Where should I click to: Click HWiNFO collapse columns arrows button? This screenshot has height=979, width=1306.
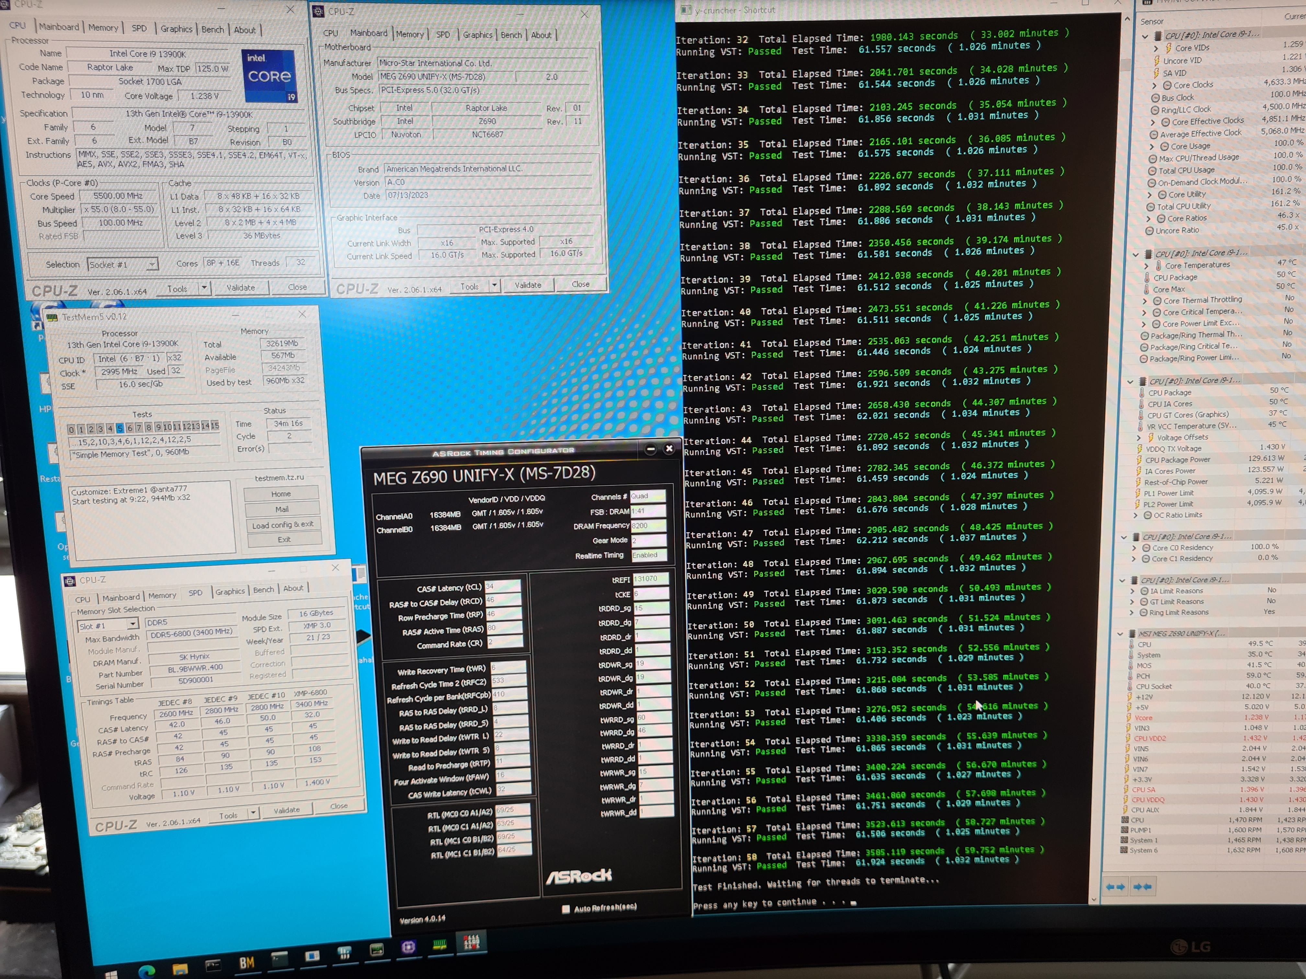(1142, 886)
